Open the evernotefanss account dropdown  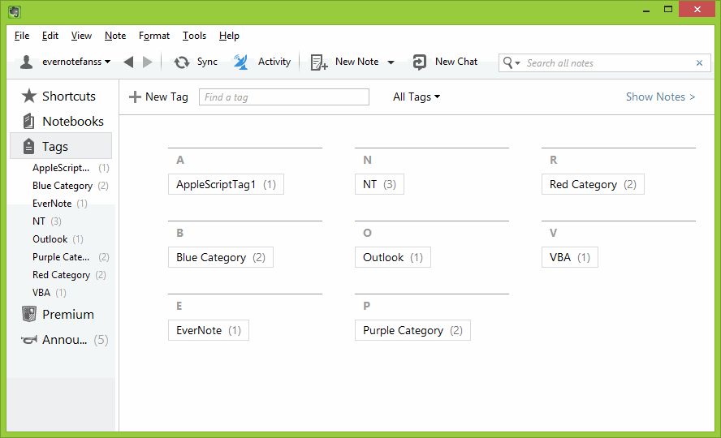[x=76, y=62]
